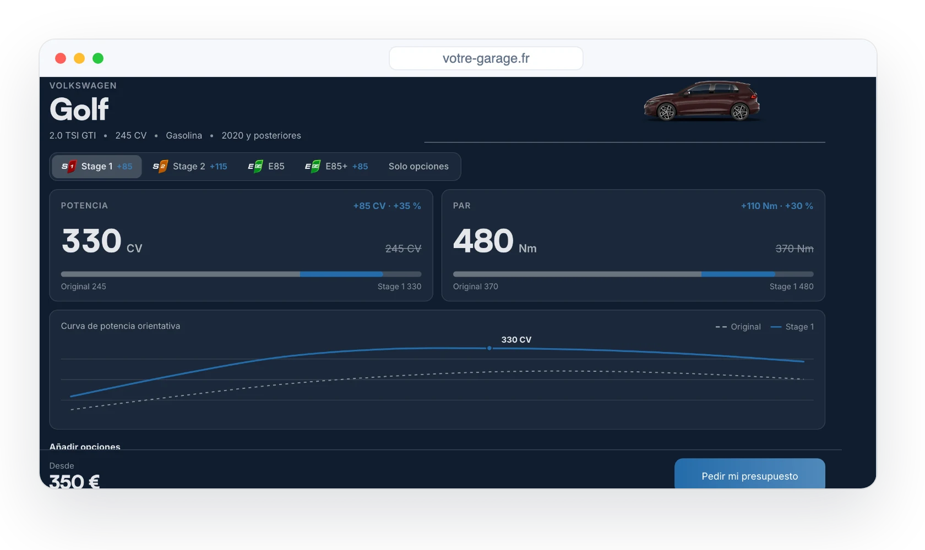Click the Stage 1 legend entry in the chart
Screen dimensions: 925x550
(x=792, y=327)
